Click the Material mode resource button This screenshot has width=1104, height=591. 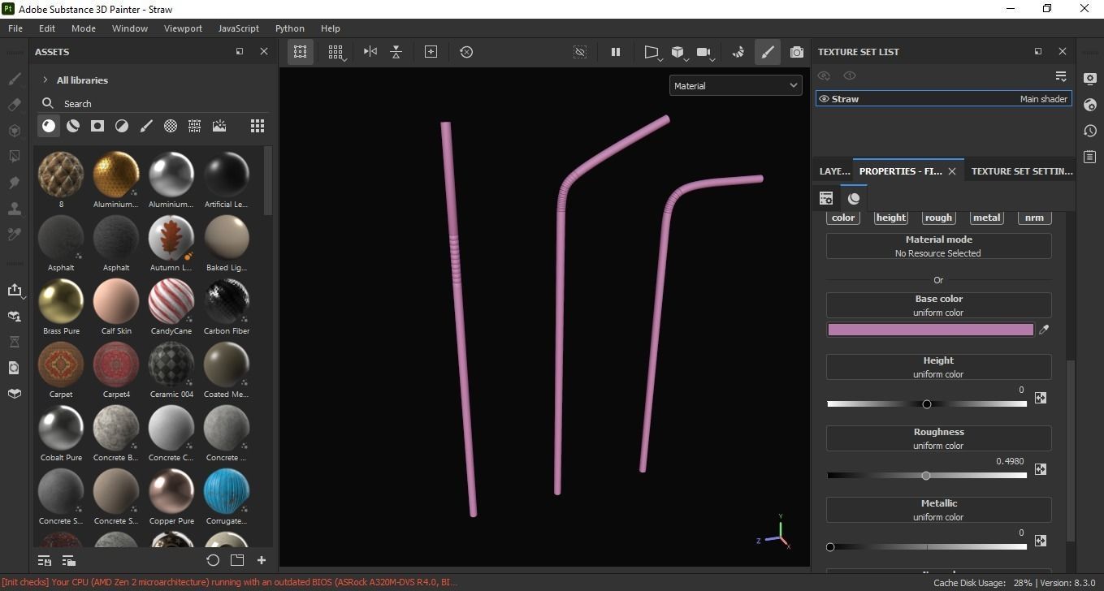pos(938,246)
